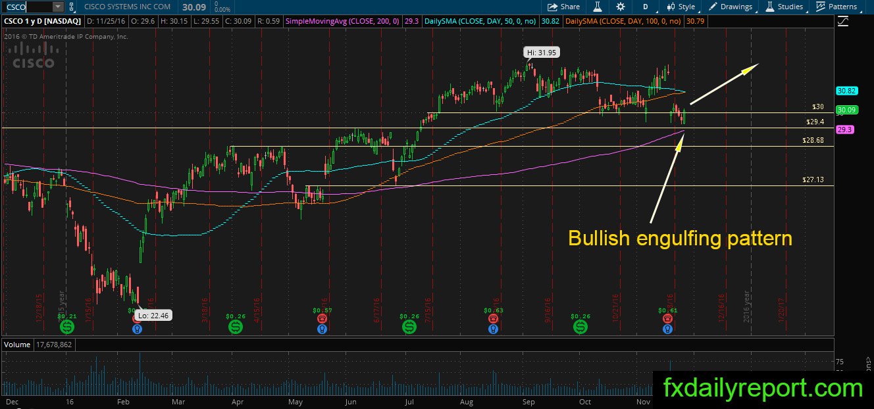The image size is (874, 409).
Task: Click the $0.21 dividend icon
Action: [x=66, y=326]
